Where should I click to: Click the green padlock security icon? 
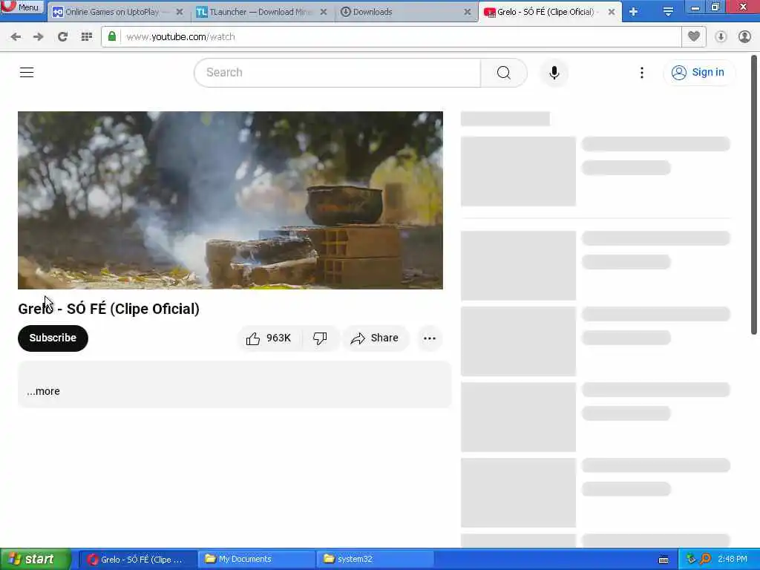point(112,36)
